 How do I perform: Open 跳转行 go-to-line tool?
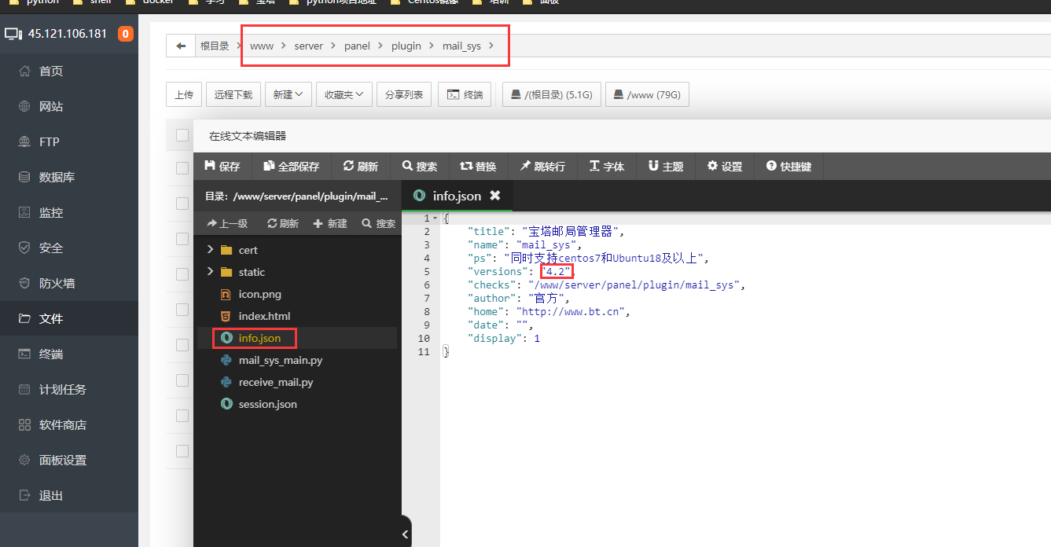[x=542, y=167]
